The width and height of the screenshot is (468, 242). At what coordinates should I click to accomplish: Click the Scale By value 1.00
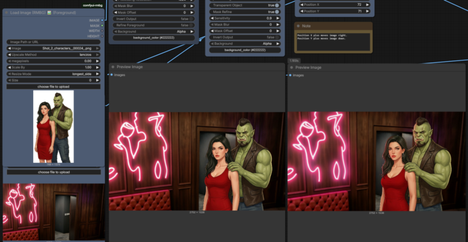(x=88, y=68)
